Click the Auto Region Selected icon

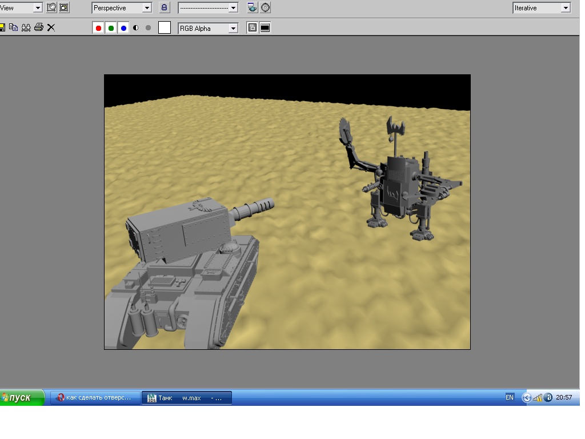[64, 7]
